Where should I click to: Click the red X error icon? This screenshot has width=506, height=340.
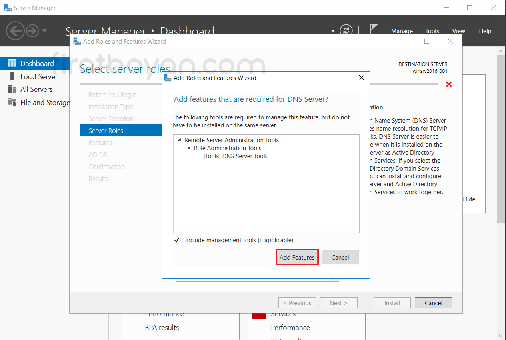(x=449, y=84)
